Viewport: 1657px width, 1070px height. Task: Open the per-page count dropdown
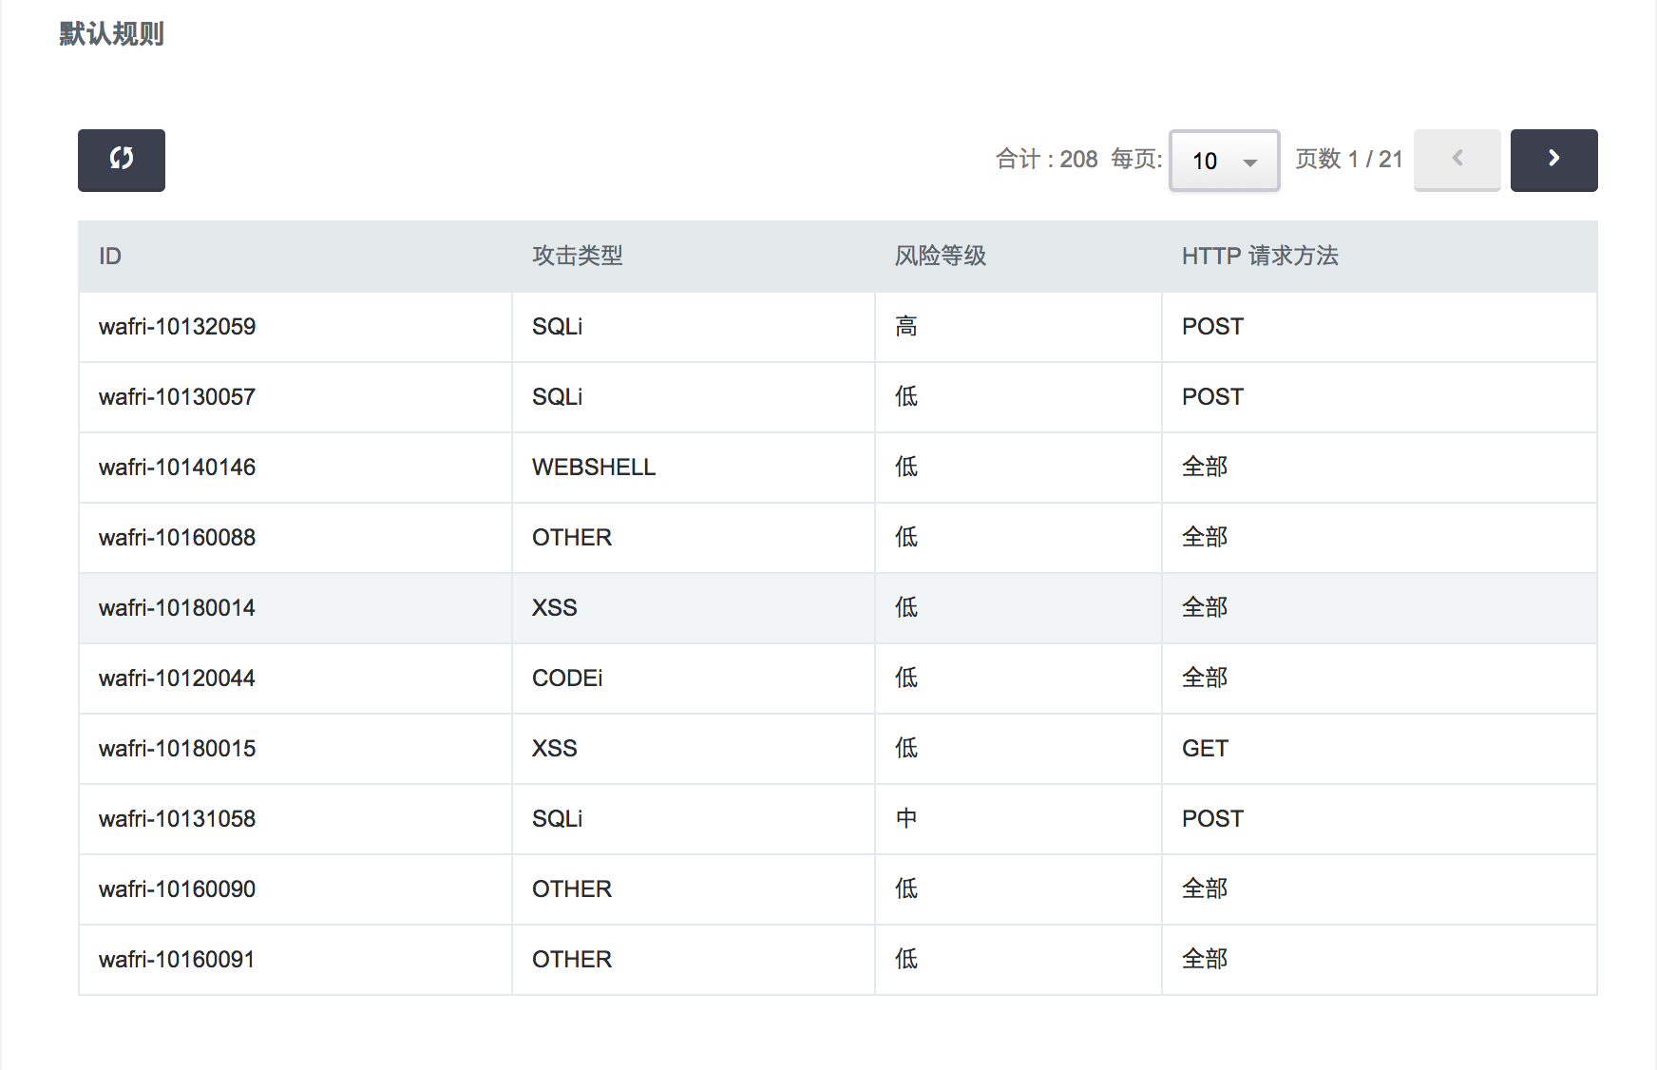click(1224, 161)
